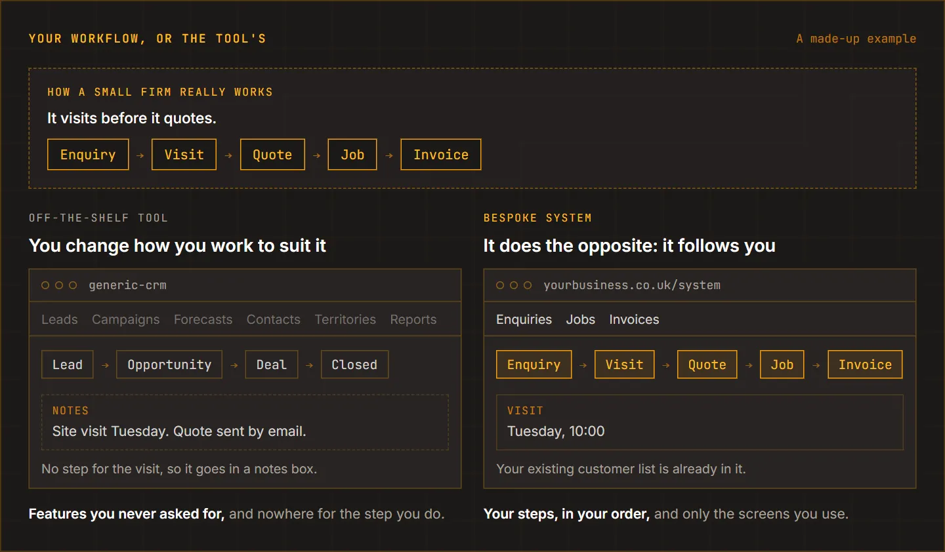Viewport: 945px width, 552px height.
Task: Switch to the Jobs tab
Action: (581, 319)
